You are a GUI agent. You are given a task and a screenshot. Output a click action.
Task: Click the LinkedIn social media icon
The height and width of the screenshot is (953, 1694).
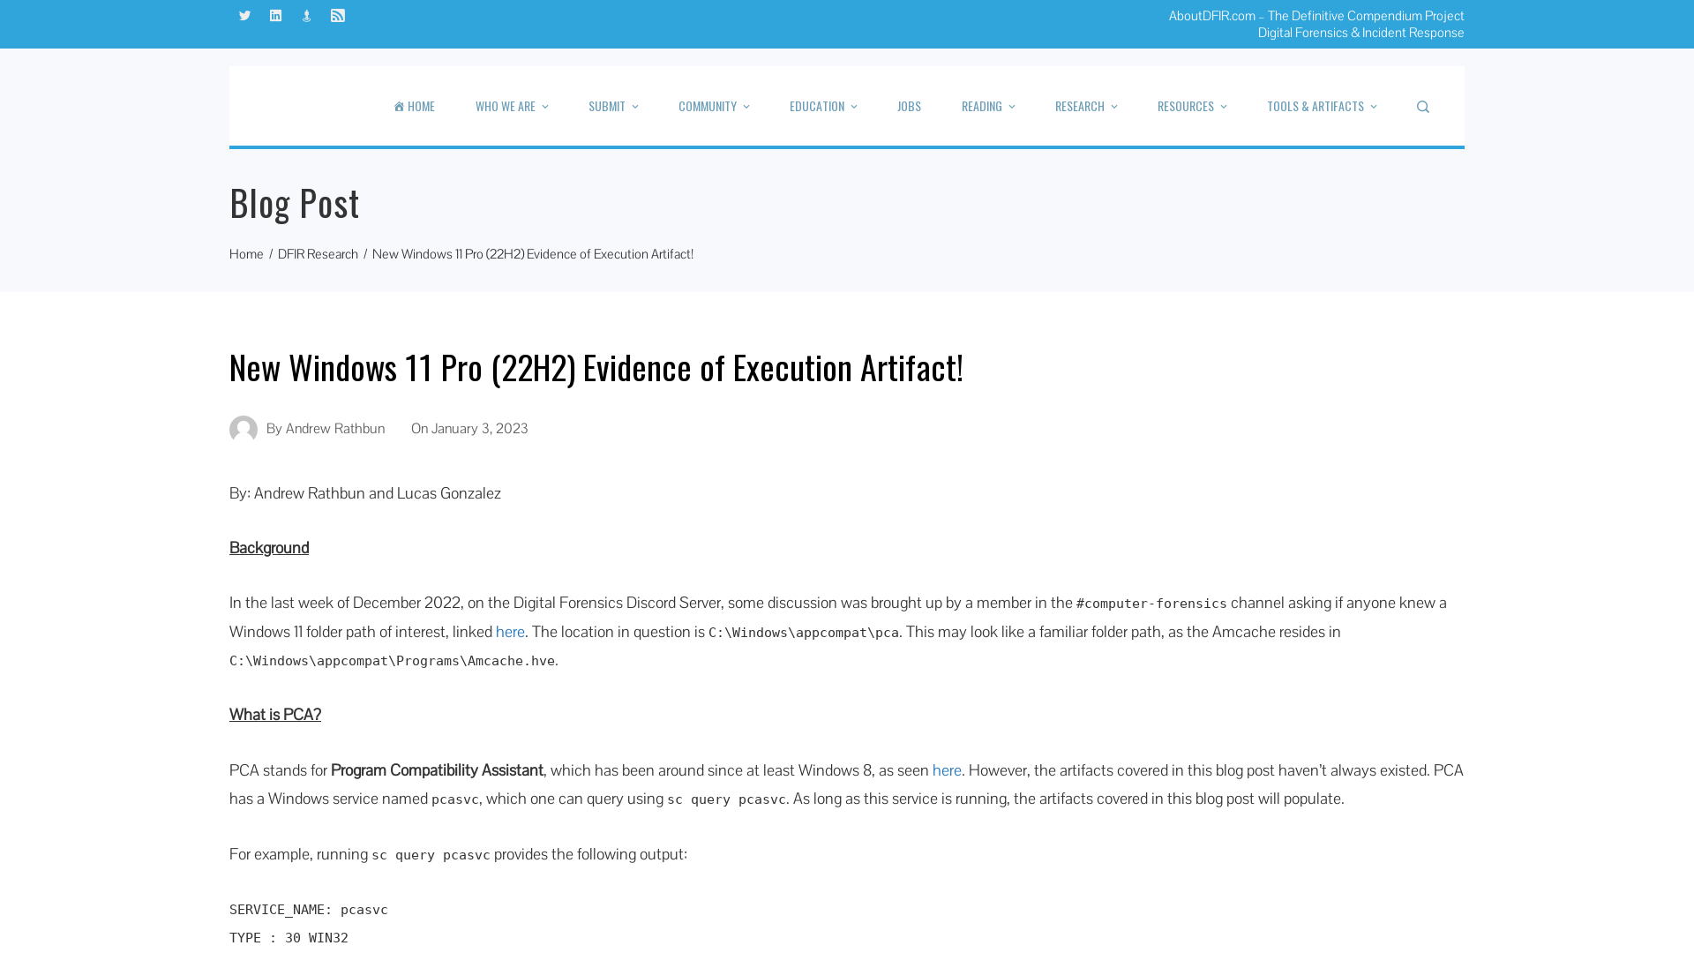click(x=274, y=15)
